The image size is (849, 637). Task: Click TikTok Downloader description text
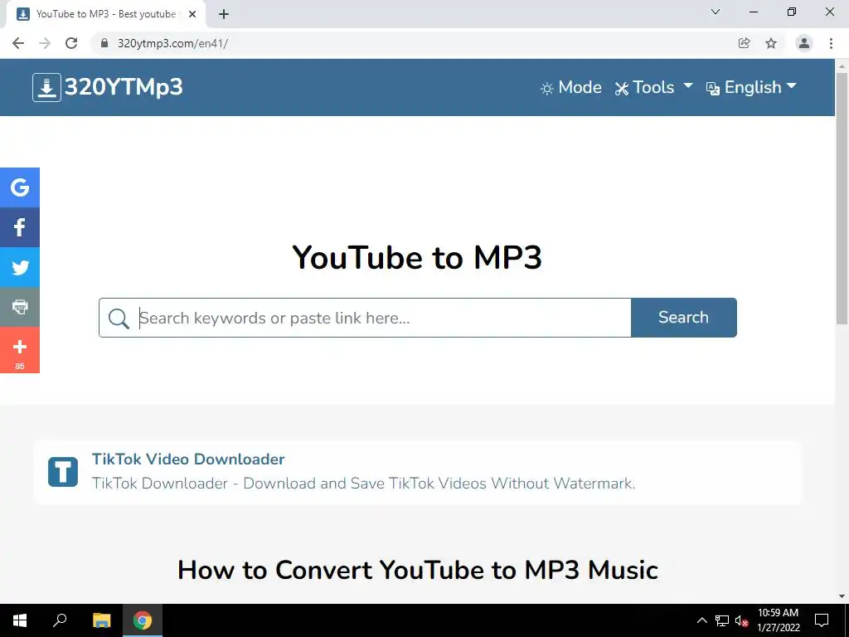pos(363,484)
